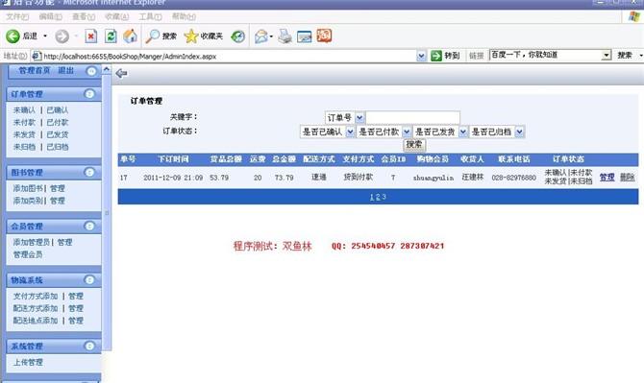Open 已确认 orders in sidebar

58,109
